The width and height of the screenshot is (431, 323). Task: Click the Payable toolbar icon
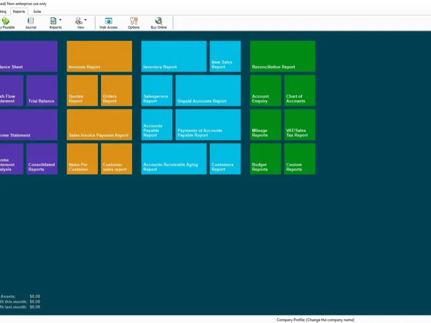coord(6,23)
